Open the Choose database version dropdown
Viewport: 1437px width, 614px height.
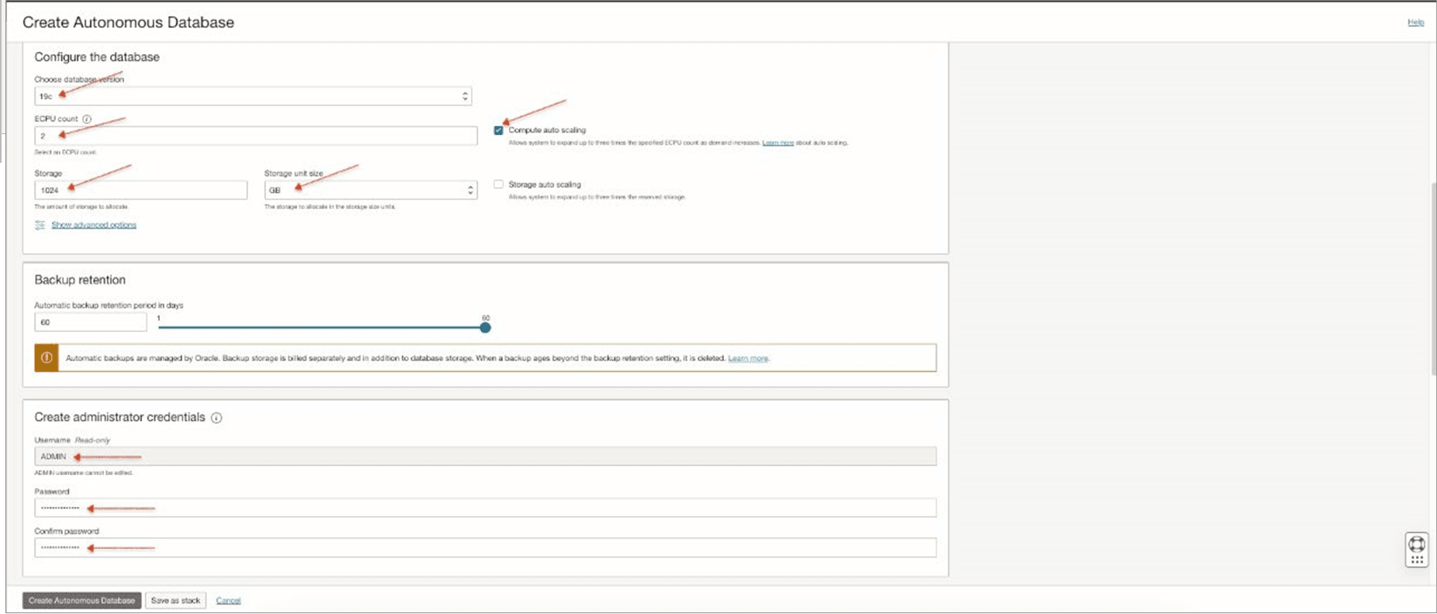coord(253,96)
